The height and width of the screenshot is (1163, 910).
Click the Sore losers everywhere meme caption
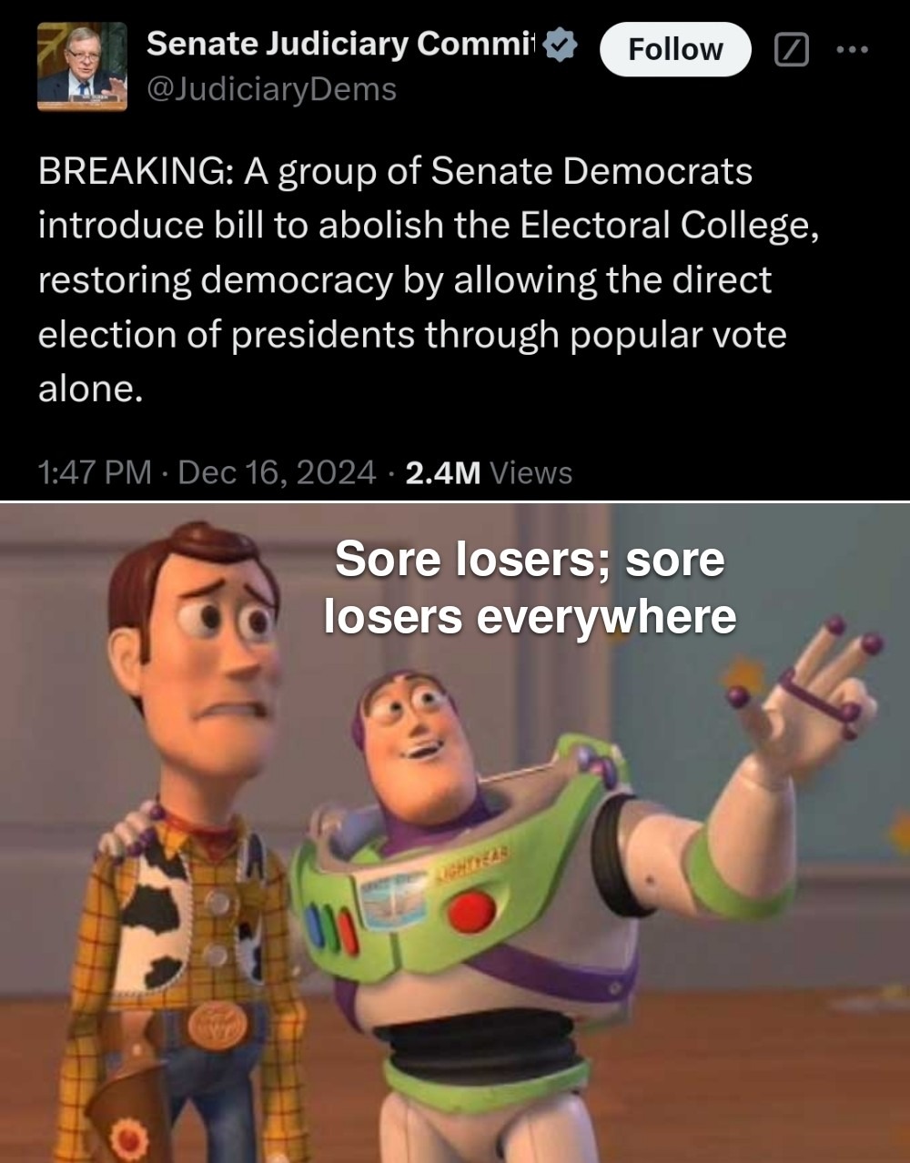click(530, 588)
